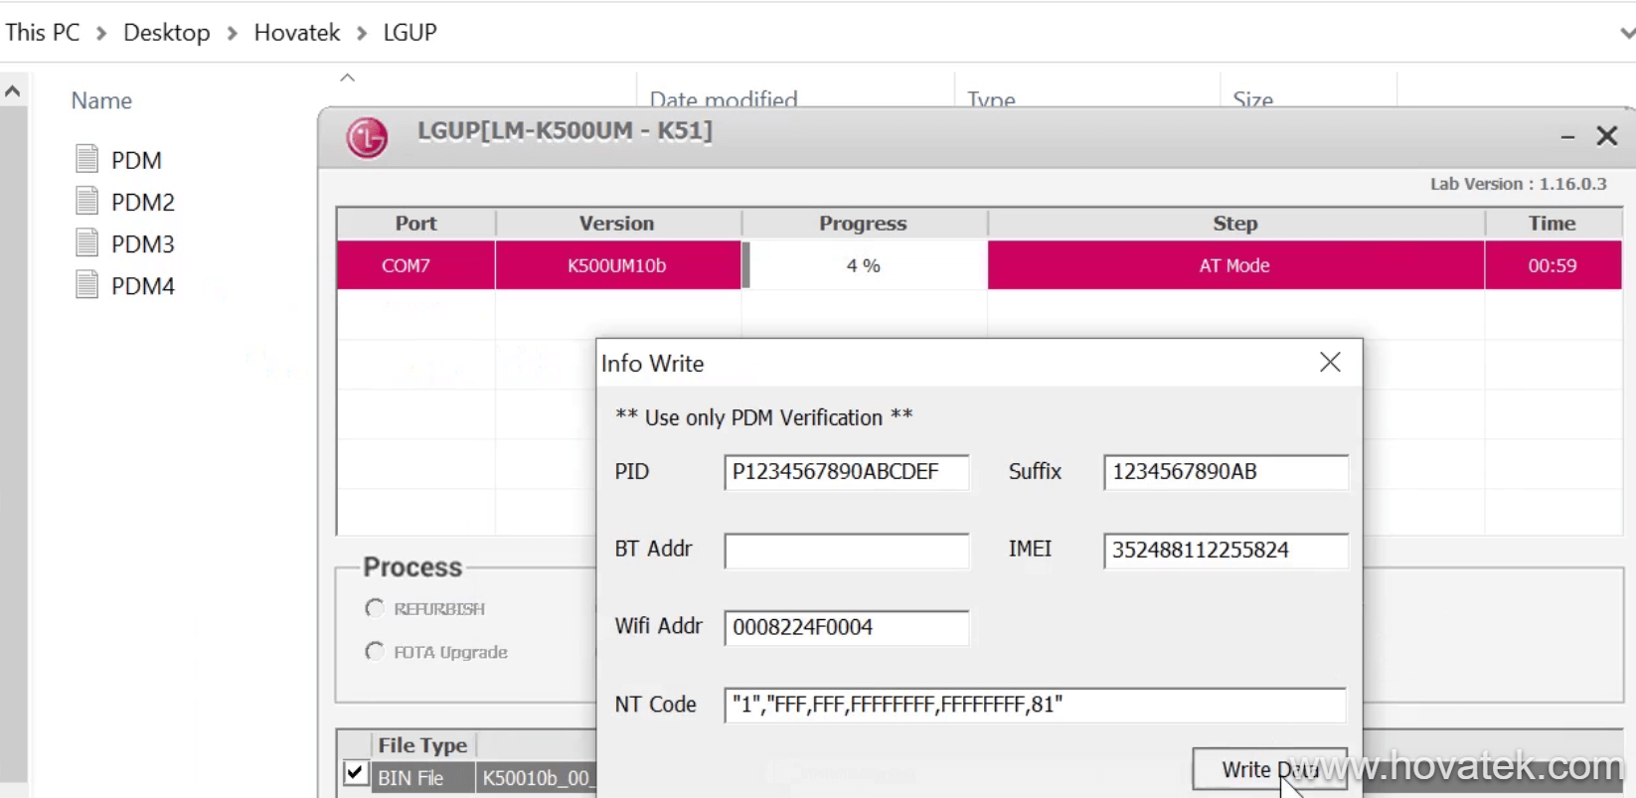Select the PDM3 file icon in Explorer
The image size is (1636, 798).
pyautogui.click(x=87, y=242)
